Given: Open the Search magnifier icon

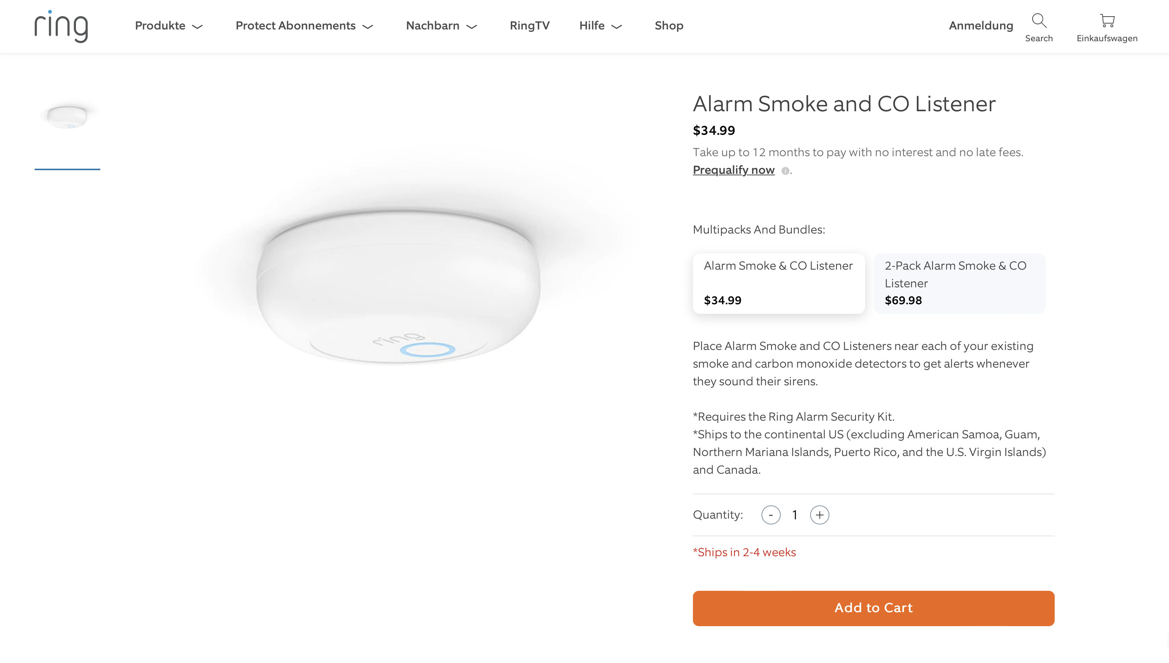Looking at the screenshot, I should tap(1039, 21).
